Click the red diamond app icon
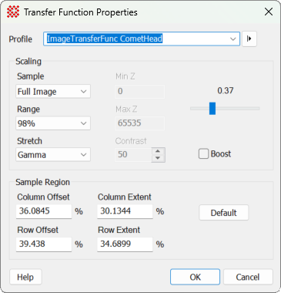The width and height of the screenshot is (281, 293). tap(13, 12)
